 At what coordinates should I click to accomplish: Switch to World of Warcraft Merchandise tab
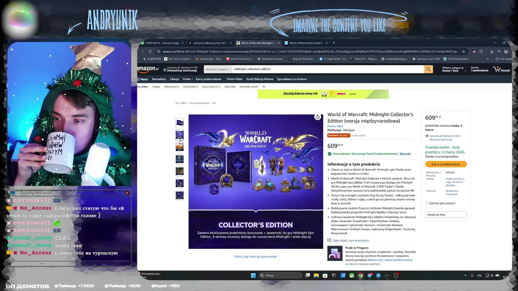(x=306, y=43)
